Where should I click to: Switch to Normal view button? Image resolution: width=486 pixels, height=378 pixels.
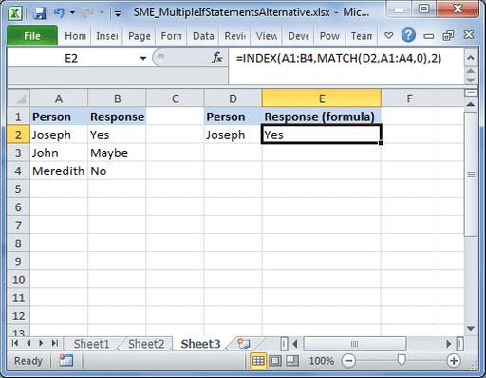[258, 361]
